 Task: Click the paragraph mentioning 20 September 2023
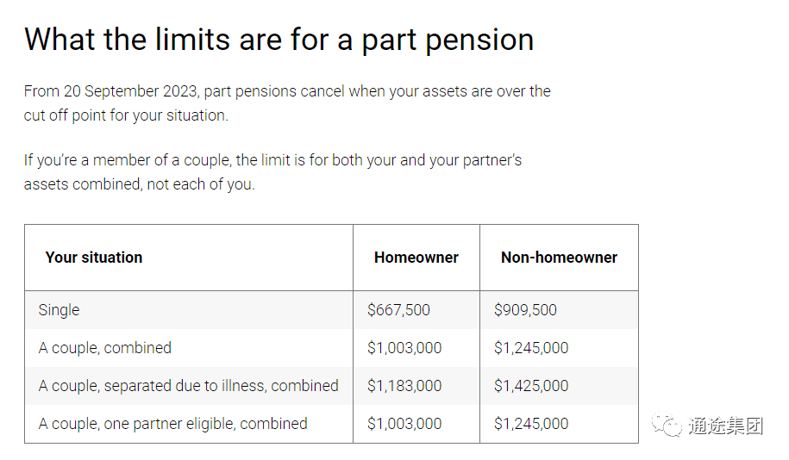click(x=287, y=103)
